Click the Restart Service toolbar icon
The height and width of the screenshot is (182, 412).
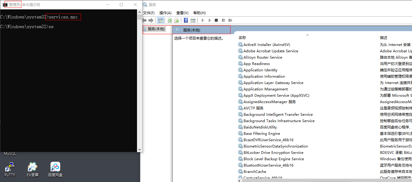(x=230, y=20)
